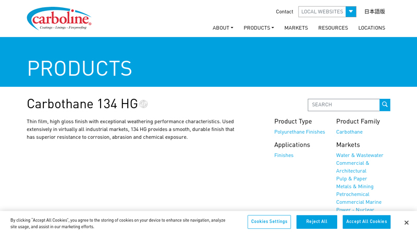Switch to the Japanese language version
This screenshot has width=417, height=234.
(x=374, y=11)
